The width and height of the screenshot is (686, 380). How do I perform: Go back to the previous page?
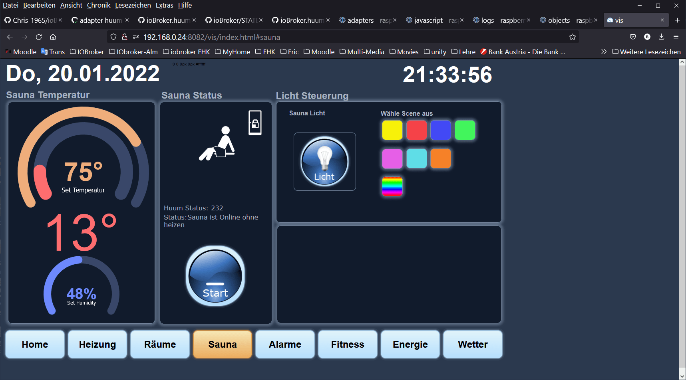pyautogui.click(x=10, y=37)
